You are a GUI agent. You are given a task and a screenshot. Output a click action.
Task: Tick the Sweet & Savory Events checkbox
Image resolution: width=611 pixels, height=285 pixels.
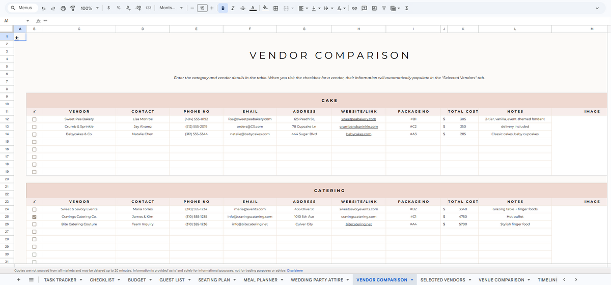(x=34, y=209)
